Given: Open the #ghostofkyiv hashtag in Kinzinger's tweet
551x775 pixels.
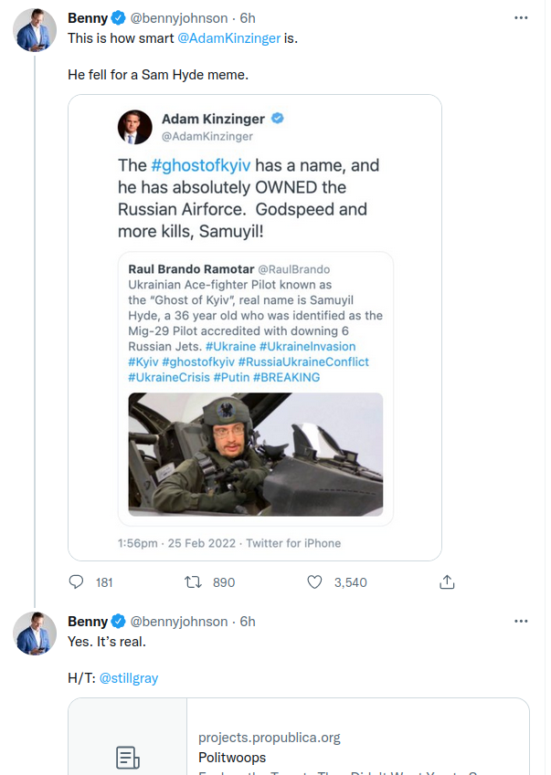Looking at the screenshot, I should pyautogui.click(x=201, y=165).
